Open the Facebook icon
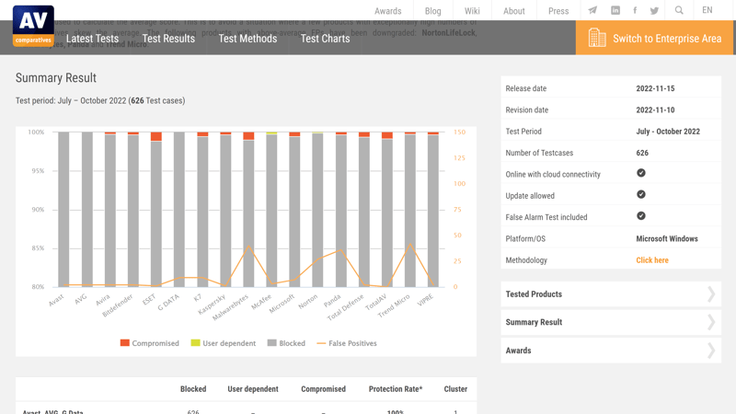This screenshot has height=414, width=736. click(x=635, y=10)
